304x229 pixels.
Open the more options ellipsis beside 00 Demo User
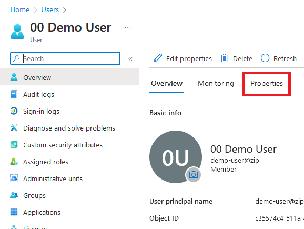(x=128, y=27)
